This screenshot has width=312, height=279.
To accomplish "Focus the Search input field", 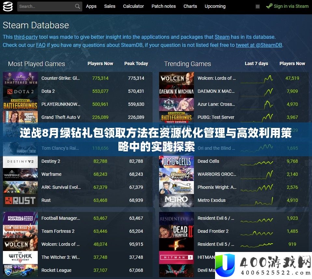I will (50, 7).
